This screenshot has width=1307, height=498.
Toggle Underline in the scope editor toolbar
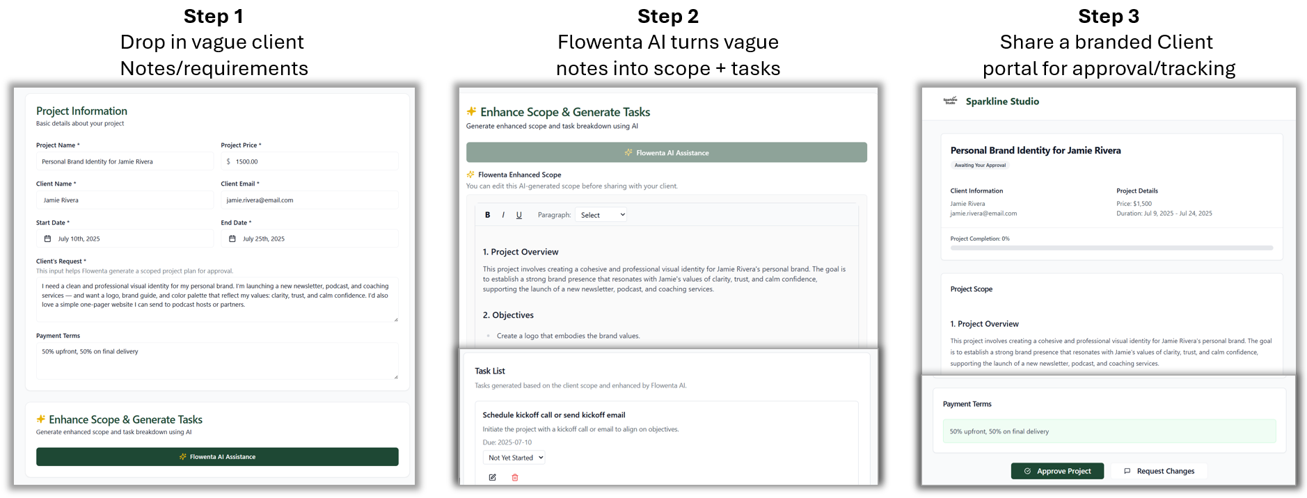coord(518,214)
